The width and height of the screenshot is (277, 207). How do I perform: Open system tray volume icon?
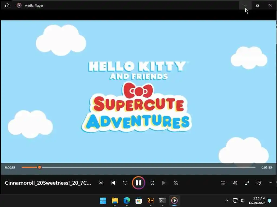click(242, 201)
